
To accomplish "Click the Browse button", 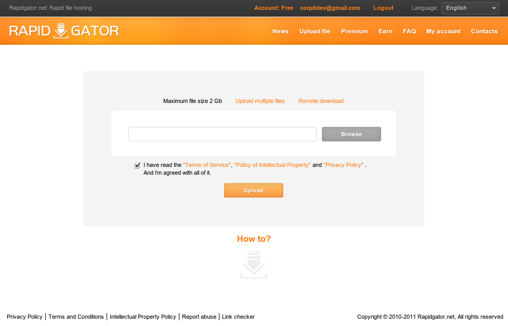I will 351,134.
